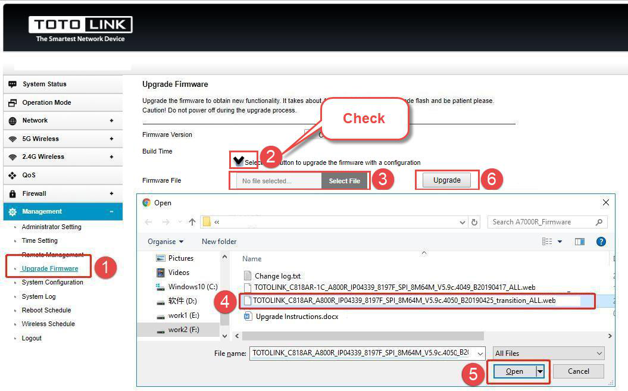This screenshot has width=628, height=391.
Task: Open the Organise dropdown menu
Action: click(165, 242)
